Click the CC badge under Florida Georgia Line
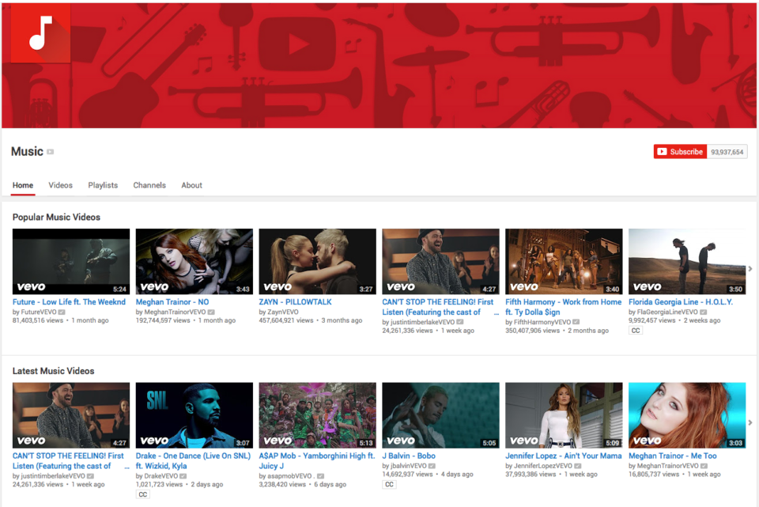 pos(636,331)
